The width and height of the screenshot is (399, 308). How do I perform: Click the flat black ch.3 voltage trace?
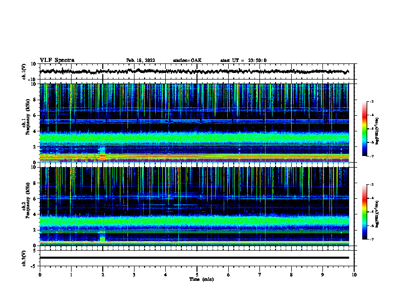tap(194, 258)
